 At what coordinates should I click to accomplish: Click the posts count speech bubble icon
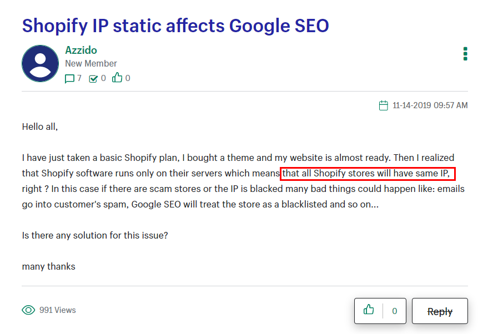click(69, 78)
